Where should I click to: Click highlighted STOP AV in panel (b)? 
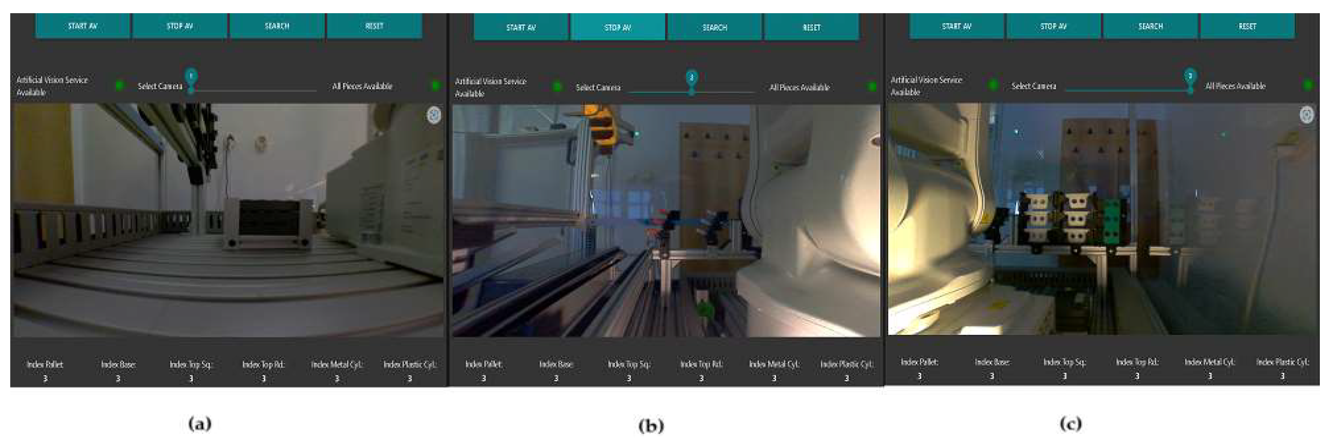point(617,27)
